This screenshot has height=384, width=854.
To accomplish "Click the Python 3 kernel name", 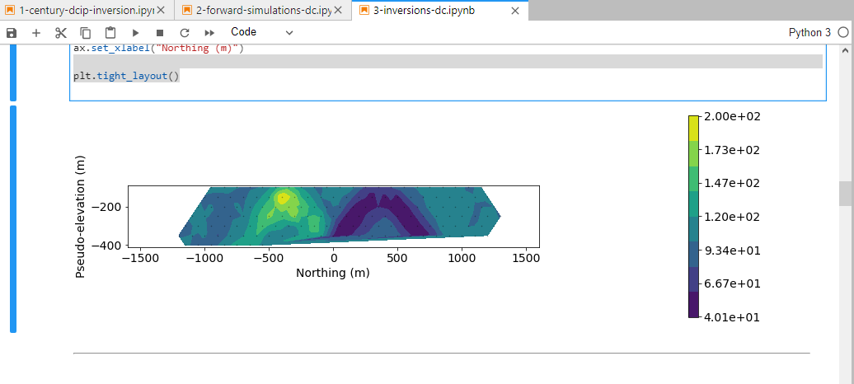I will 809,33.
